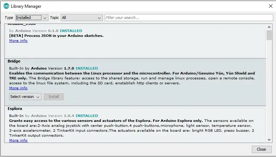The height and width of the screenshot is (157, 276).
Task: Open More info link for Bridge library
Action: (18, 88)
